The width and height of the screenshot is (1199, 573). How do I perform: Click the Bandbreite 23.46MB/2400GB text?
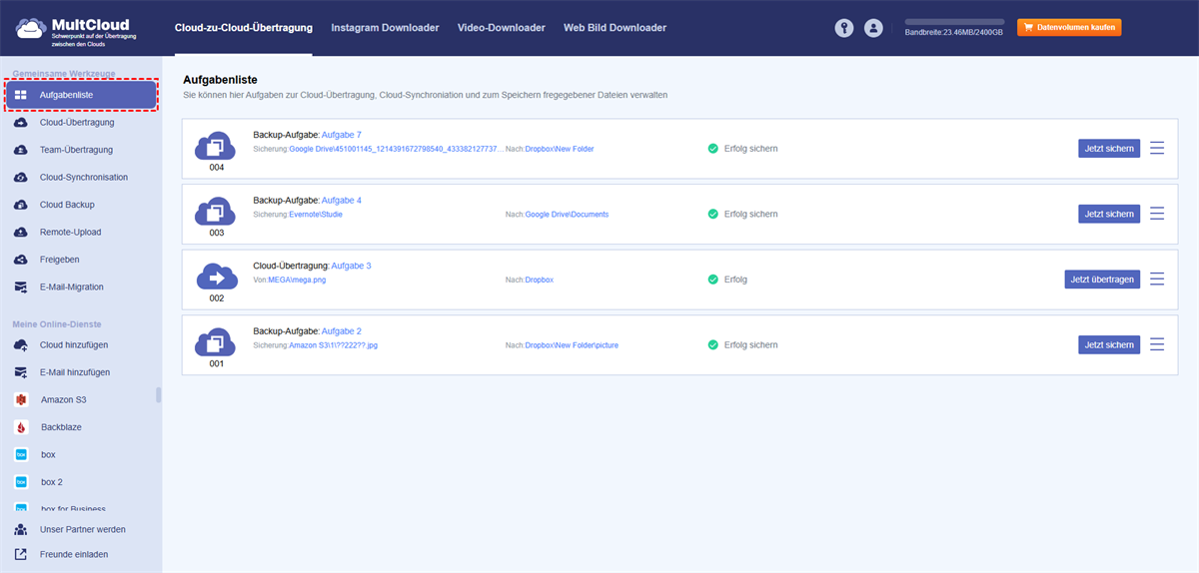coord(954,33)
